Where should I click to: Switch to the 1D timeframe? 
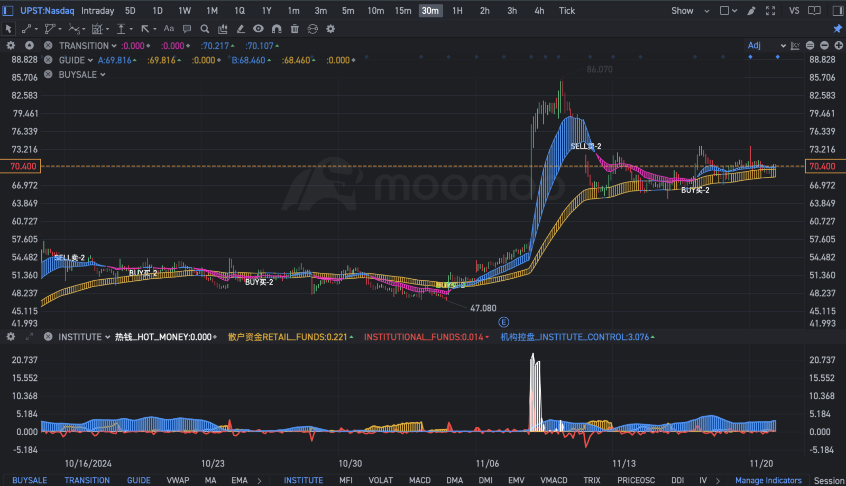point(157,11)
